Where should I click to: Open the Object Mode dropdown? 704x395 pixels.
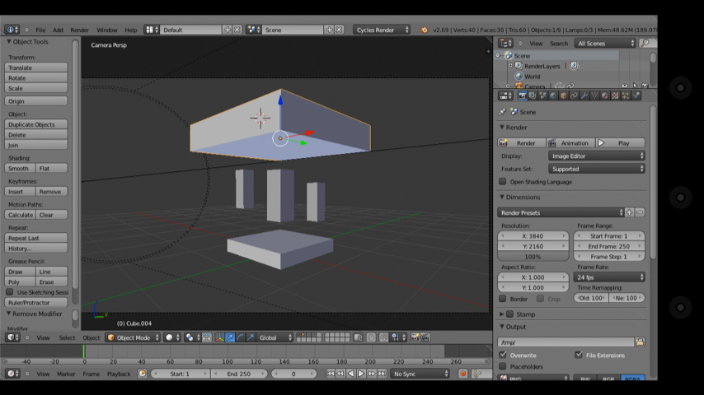tap(133, 337)
